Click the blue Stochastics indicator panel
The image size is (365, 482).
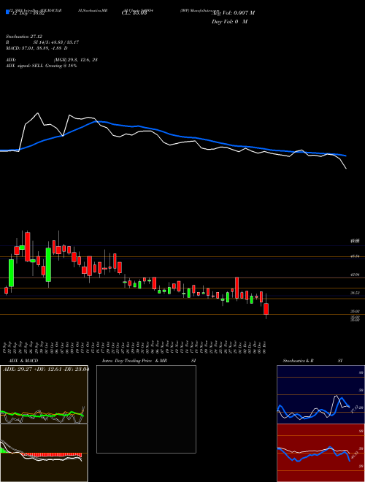click(320, 394)
